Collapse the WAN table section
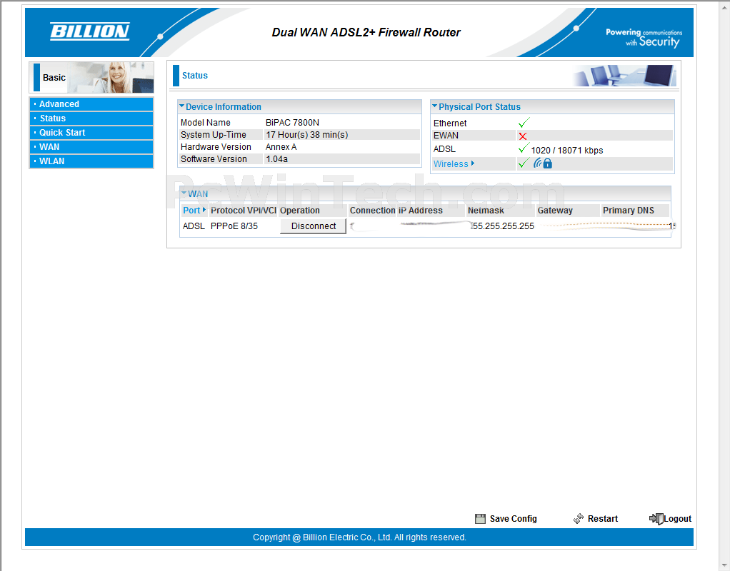Viewport: 730px width, 571px height. pos(184,193)
